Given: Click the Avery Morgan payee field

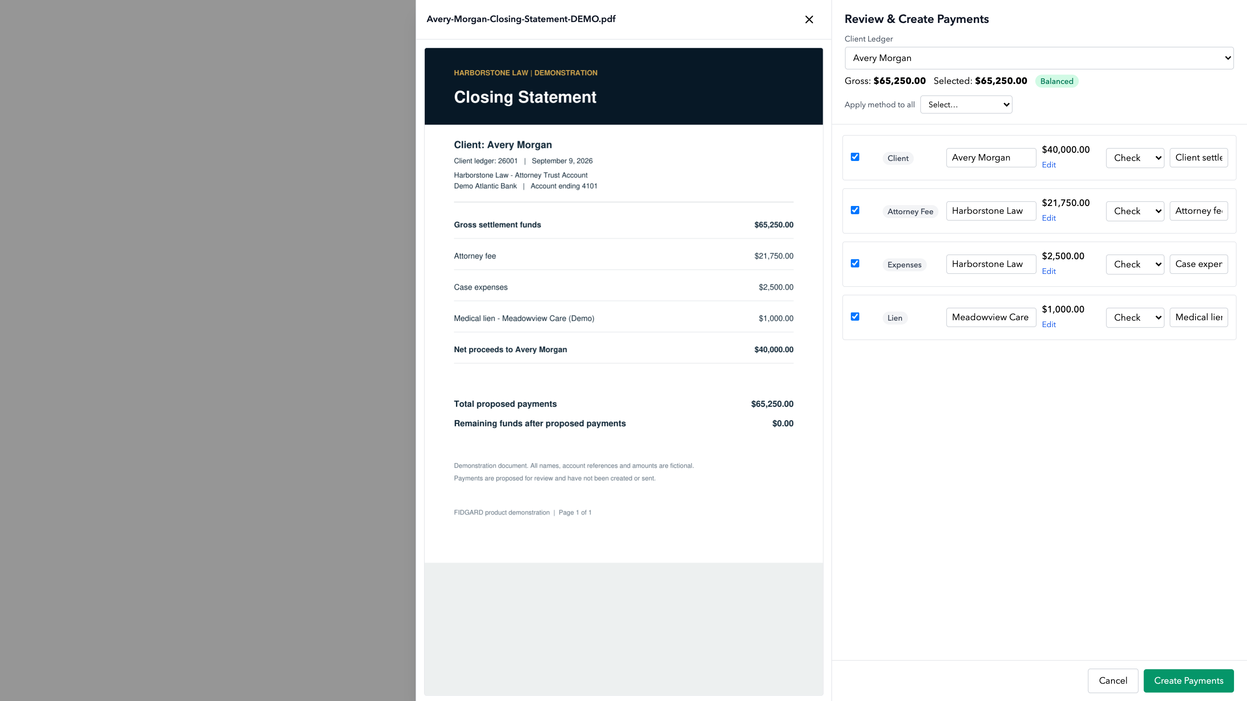Looking at the screenshot, I should (991, 158).
